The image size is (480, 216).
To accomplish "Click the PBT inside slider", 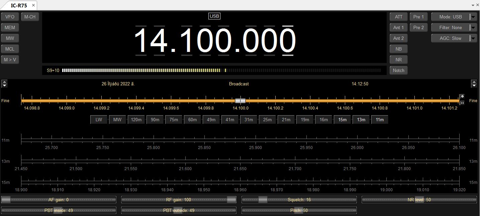I will click(59, 210).
